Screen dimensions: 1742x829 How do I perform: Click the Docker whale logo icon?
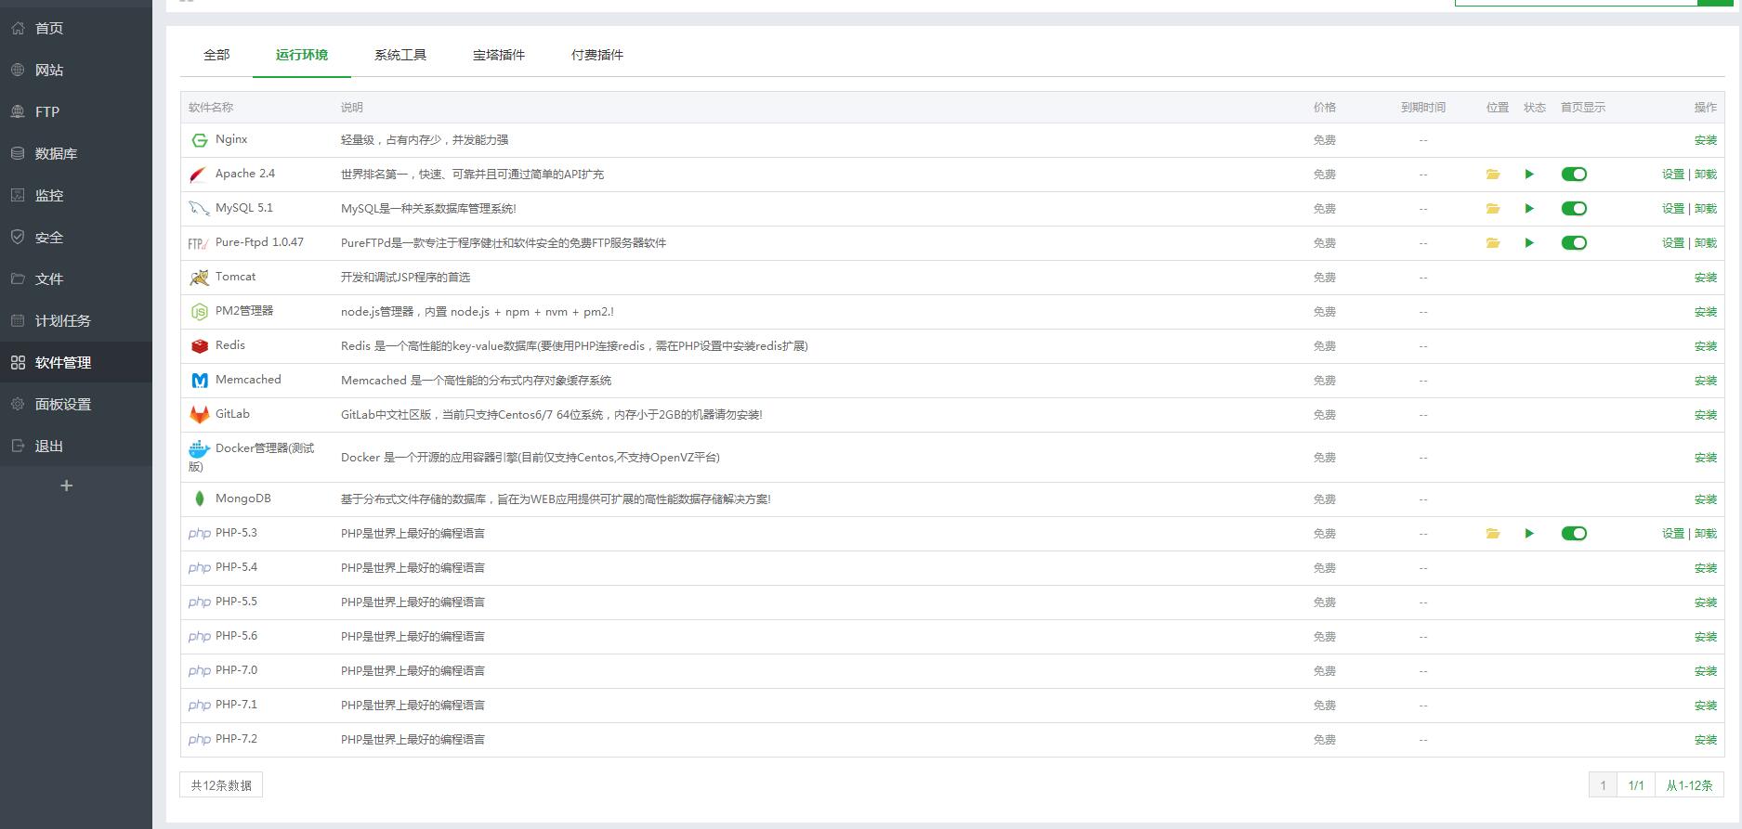click(199, 449)
